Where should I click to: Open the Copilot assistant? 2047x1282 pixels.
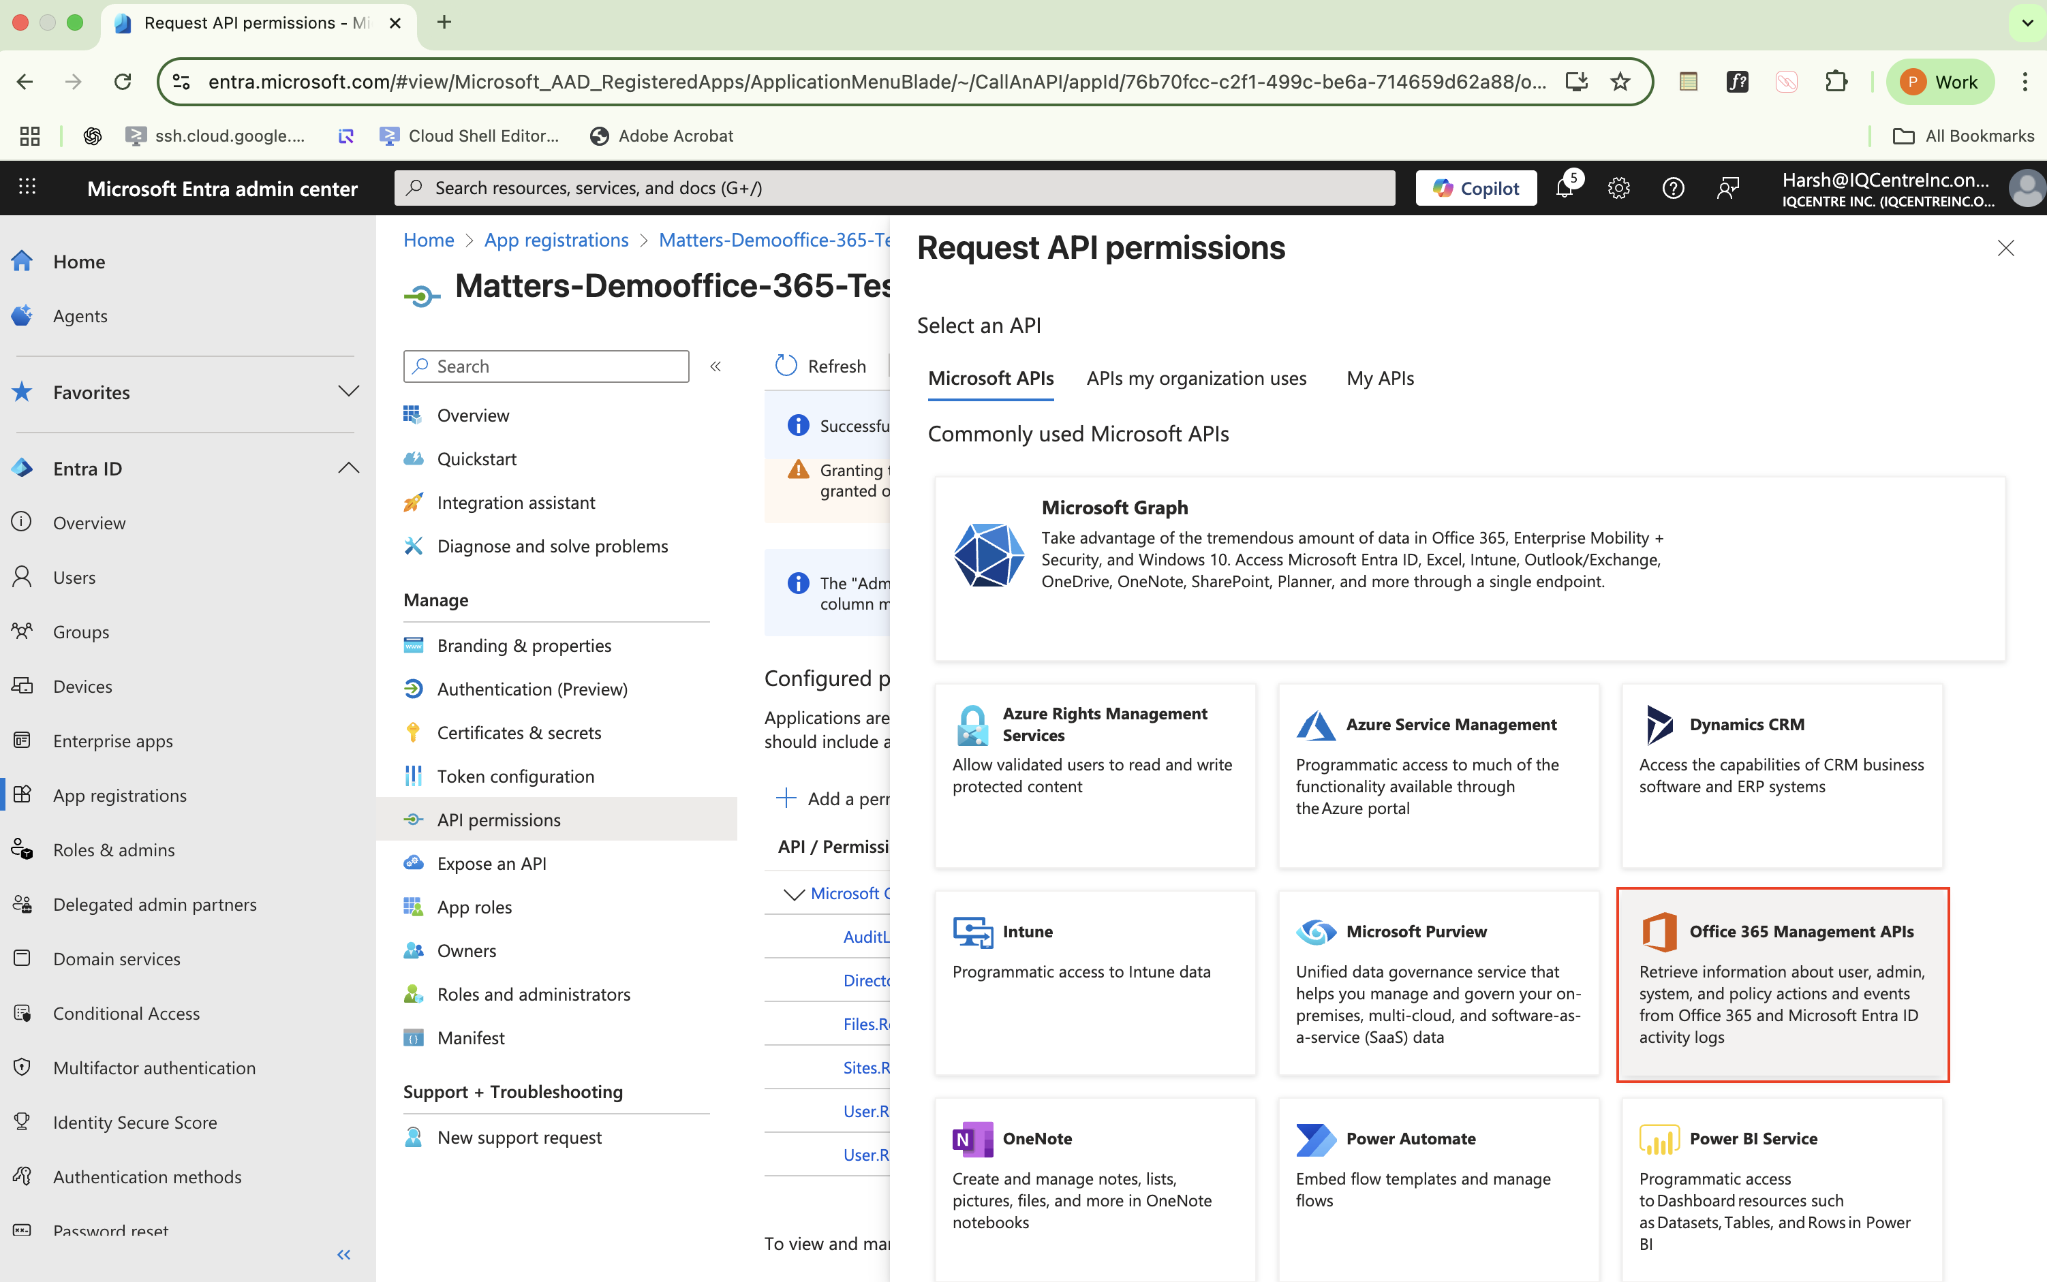(1475, 188)
